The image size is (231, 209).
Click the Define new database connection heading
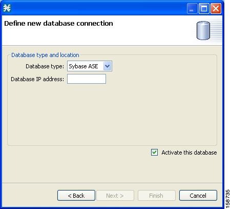[58, 24]
